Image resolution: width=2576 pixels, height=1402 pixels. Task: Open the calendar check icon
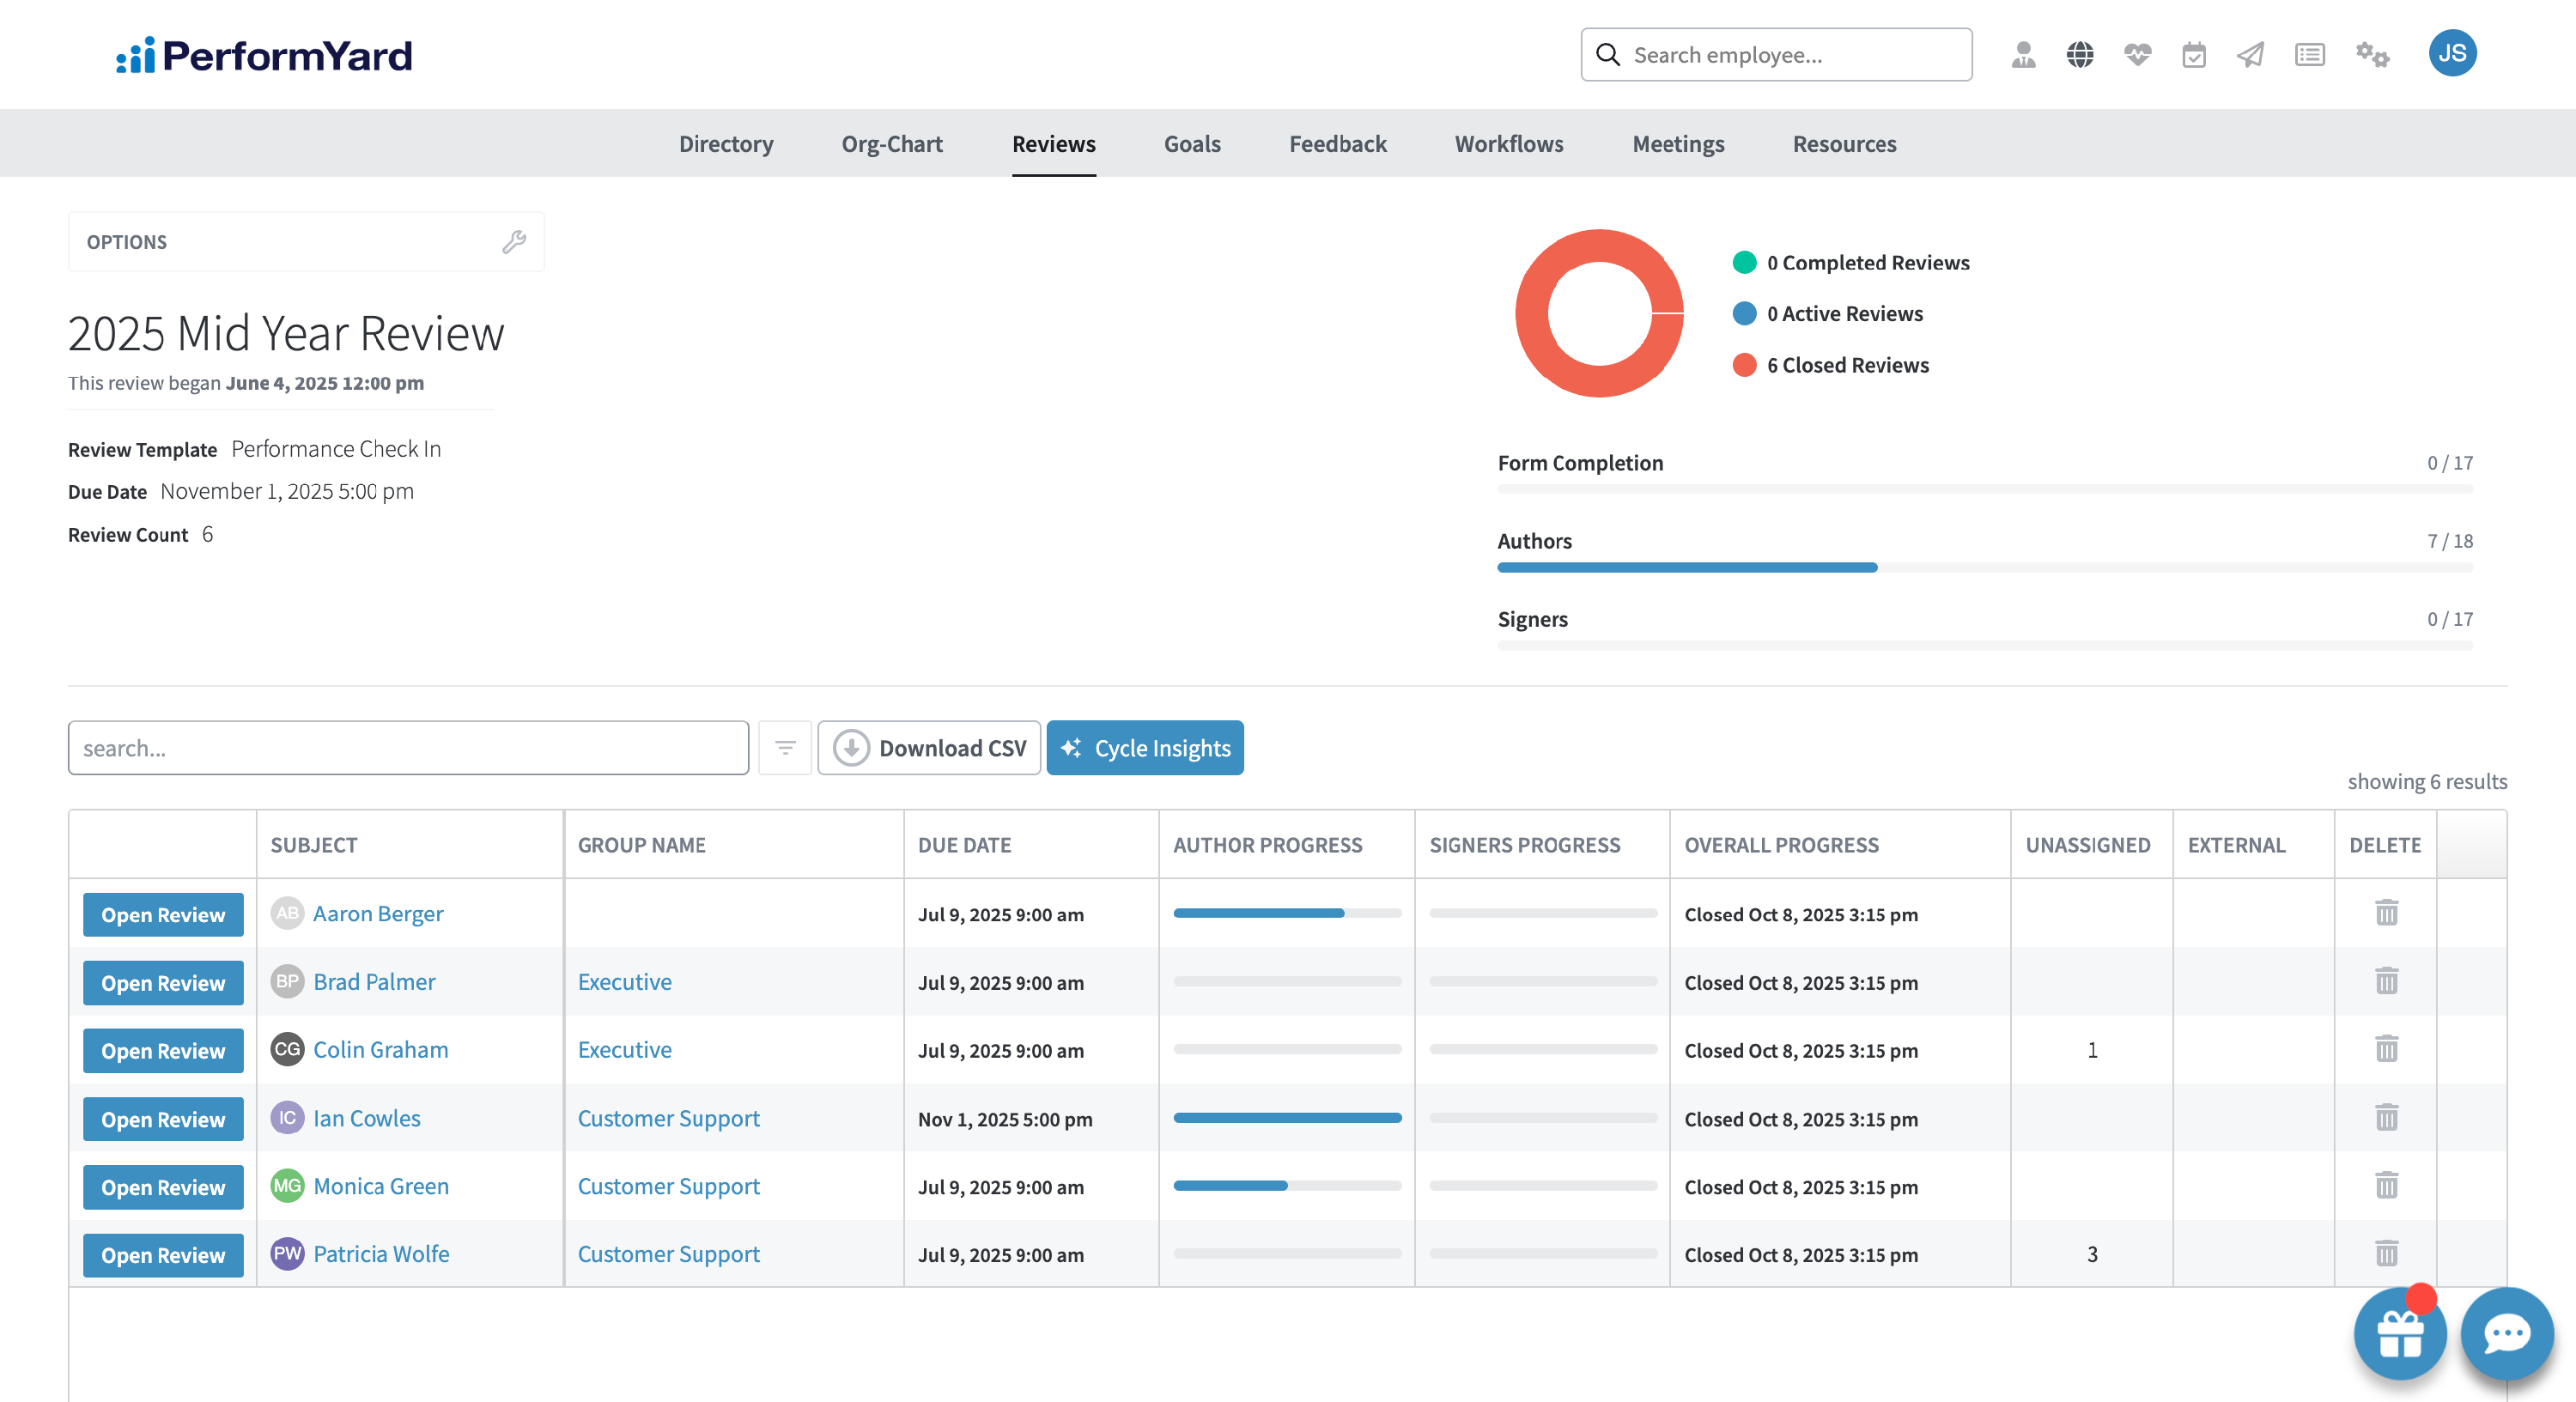(2193, 54)
